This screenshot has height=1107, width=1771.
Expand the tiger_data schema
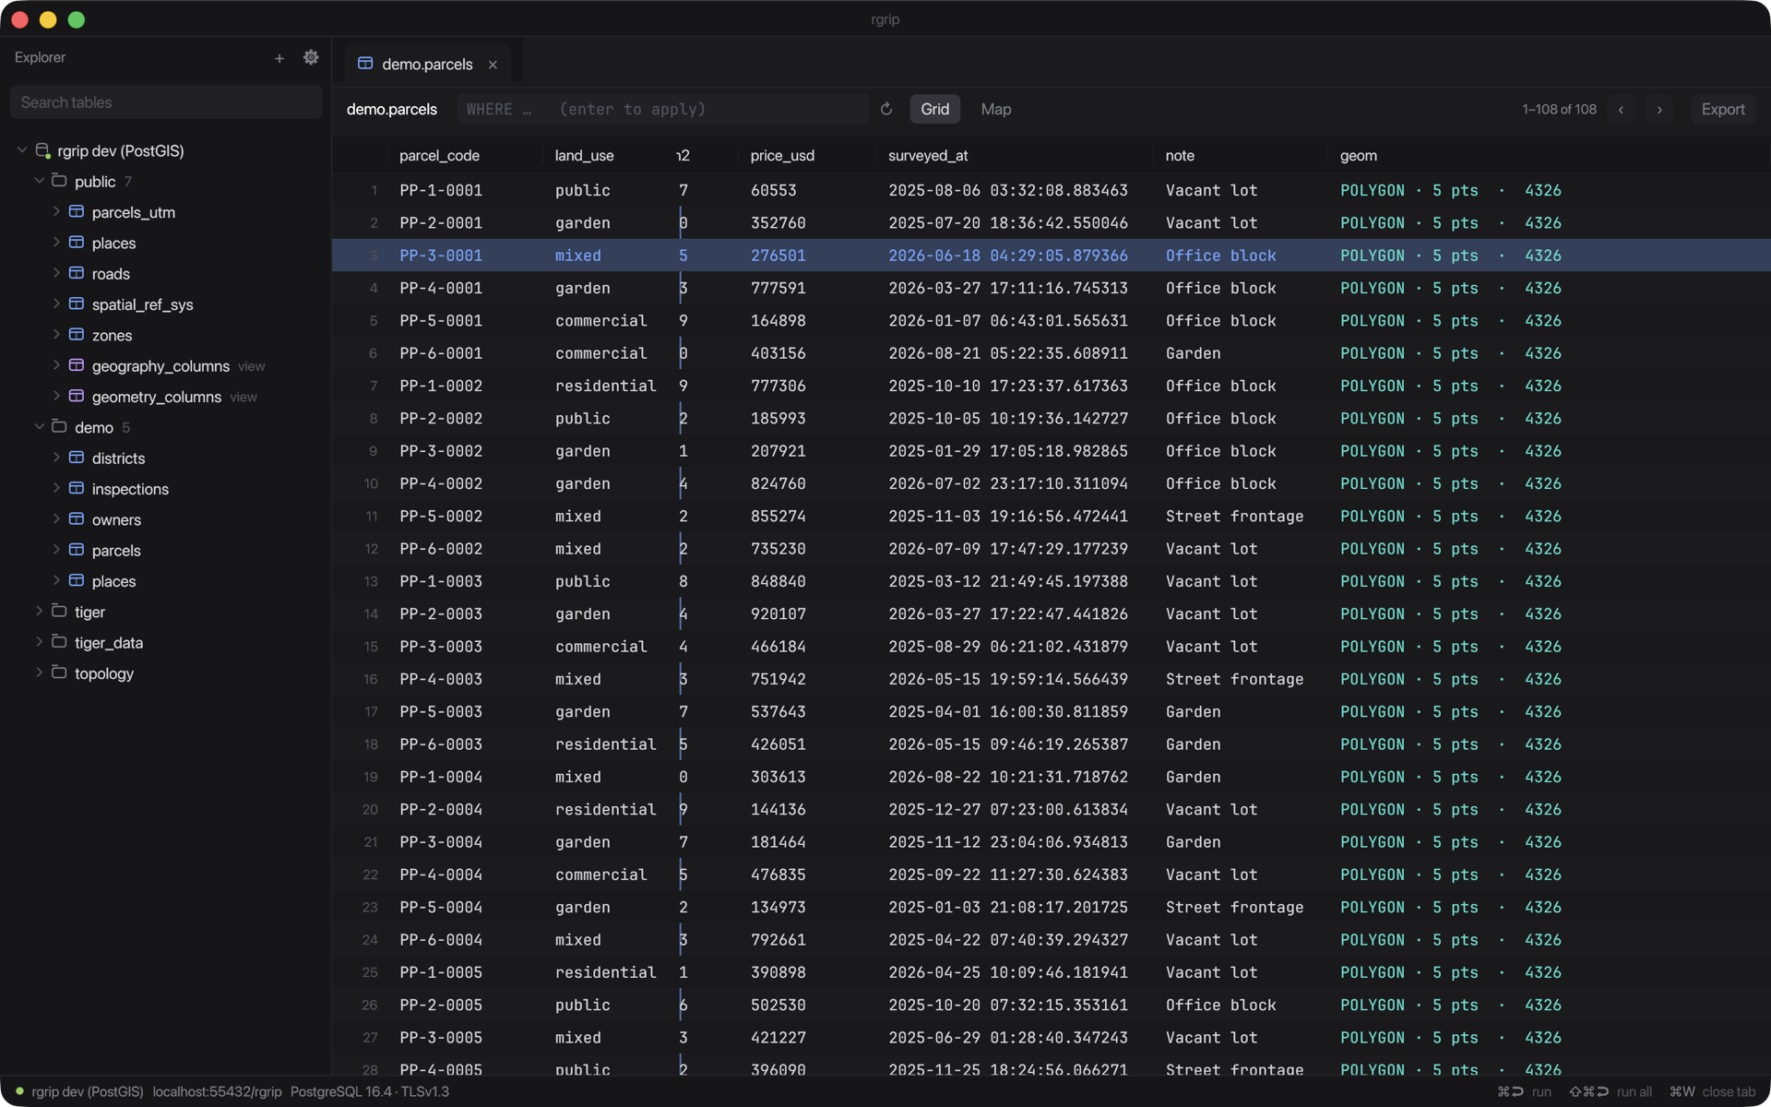39,641
